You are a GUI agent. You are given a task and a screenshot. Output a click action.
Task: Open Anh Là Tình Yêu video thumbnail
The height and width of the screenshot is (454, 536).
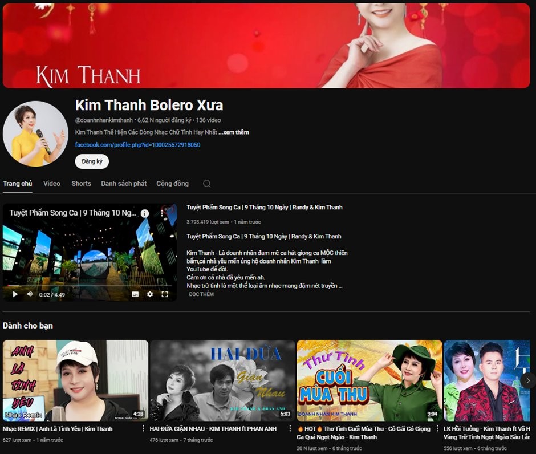[x=75, y=380]
